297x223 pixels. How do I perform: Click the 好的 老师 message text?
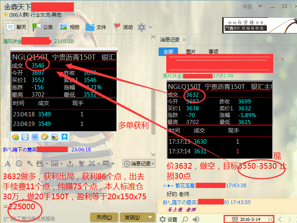(178, 194)
